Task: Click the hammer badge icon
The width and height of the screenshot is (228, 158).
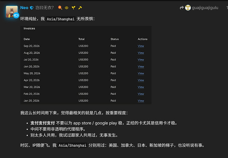Action: 80,8
